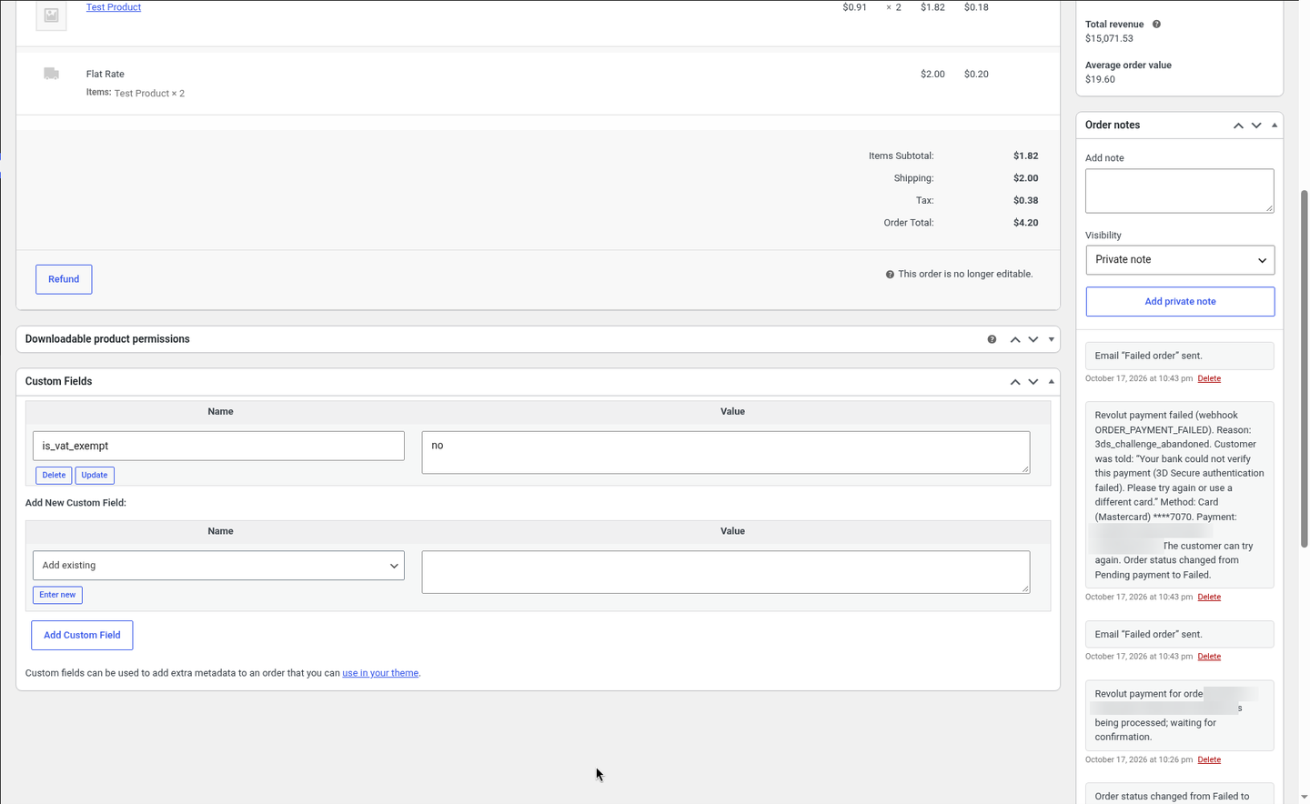The width and height of the screenshot is (1310, 804).
Task: Click the page vertical scrollbar
Action: 1305,367
